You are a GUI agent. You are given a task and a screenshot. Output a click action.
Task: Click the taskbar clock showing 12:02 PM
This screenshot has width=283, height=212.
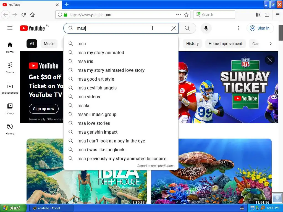[x=273, y=208]
